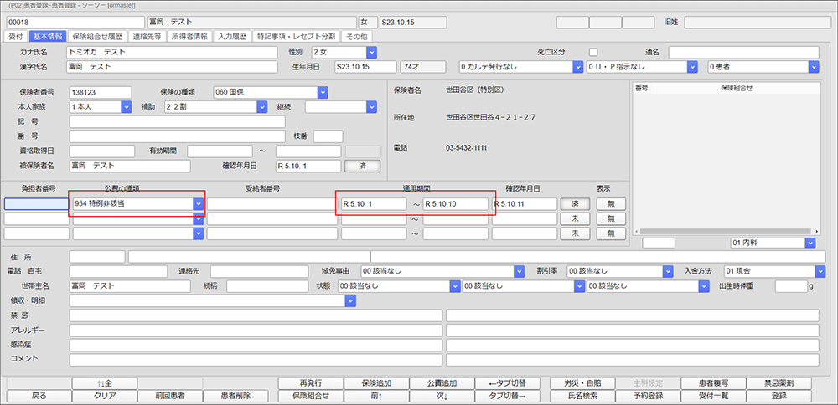Screen dimensions: 838x405
Task: Toggle the 未 button in second 公費 row
Action: (x=574, y=218)
